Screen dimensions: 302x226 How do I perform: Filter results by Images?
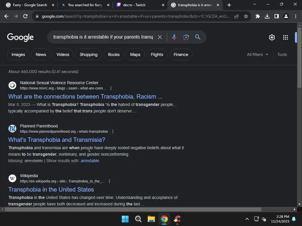coord(18,54)
